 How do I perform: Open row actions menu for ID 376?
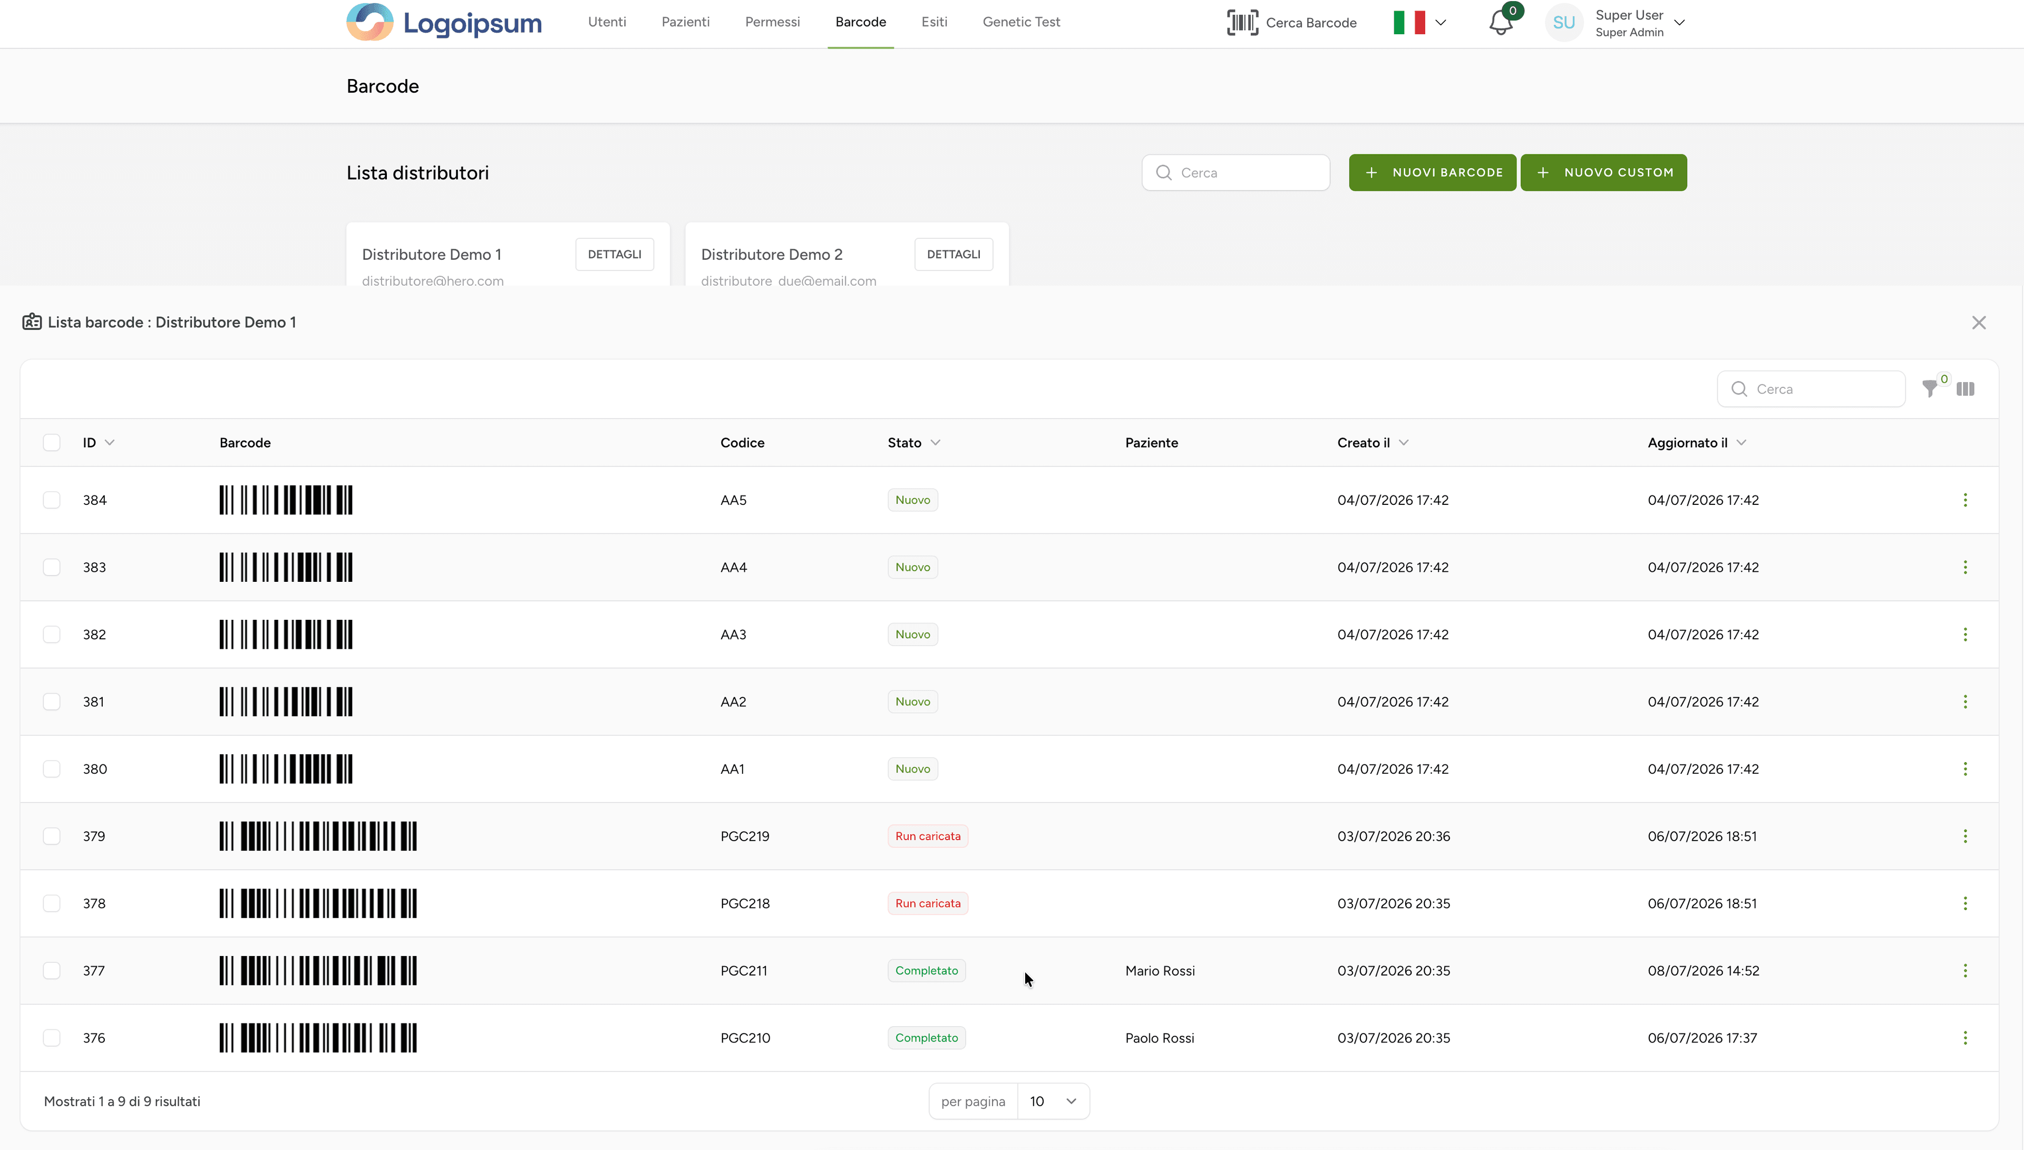(x=1965, y=1037)
